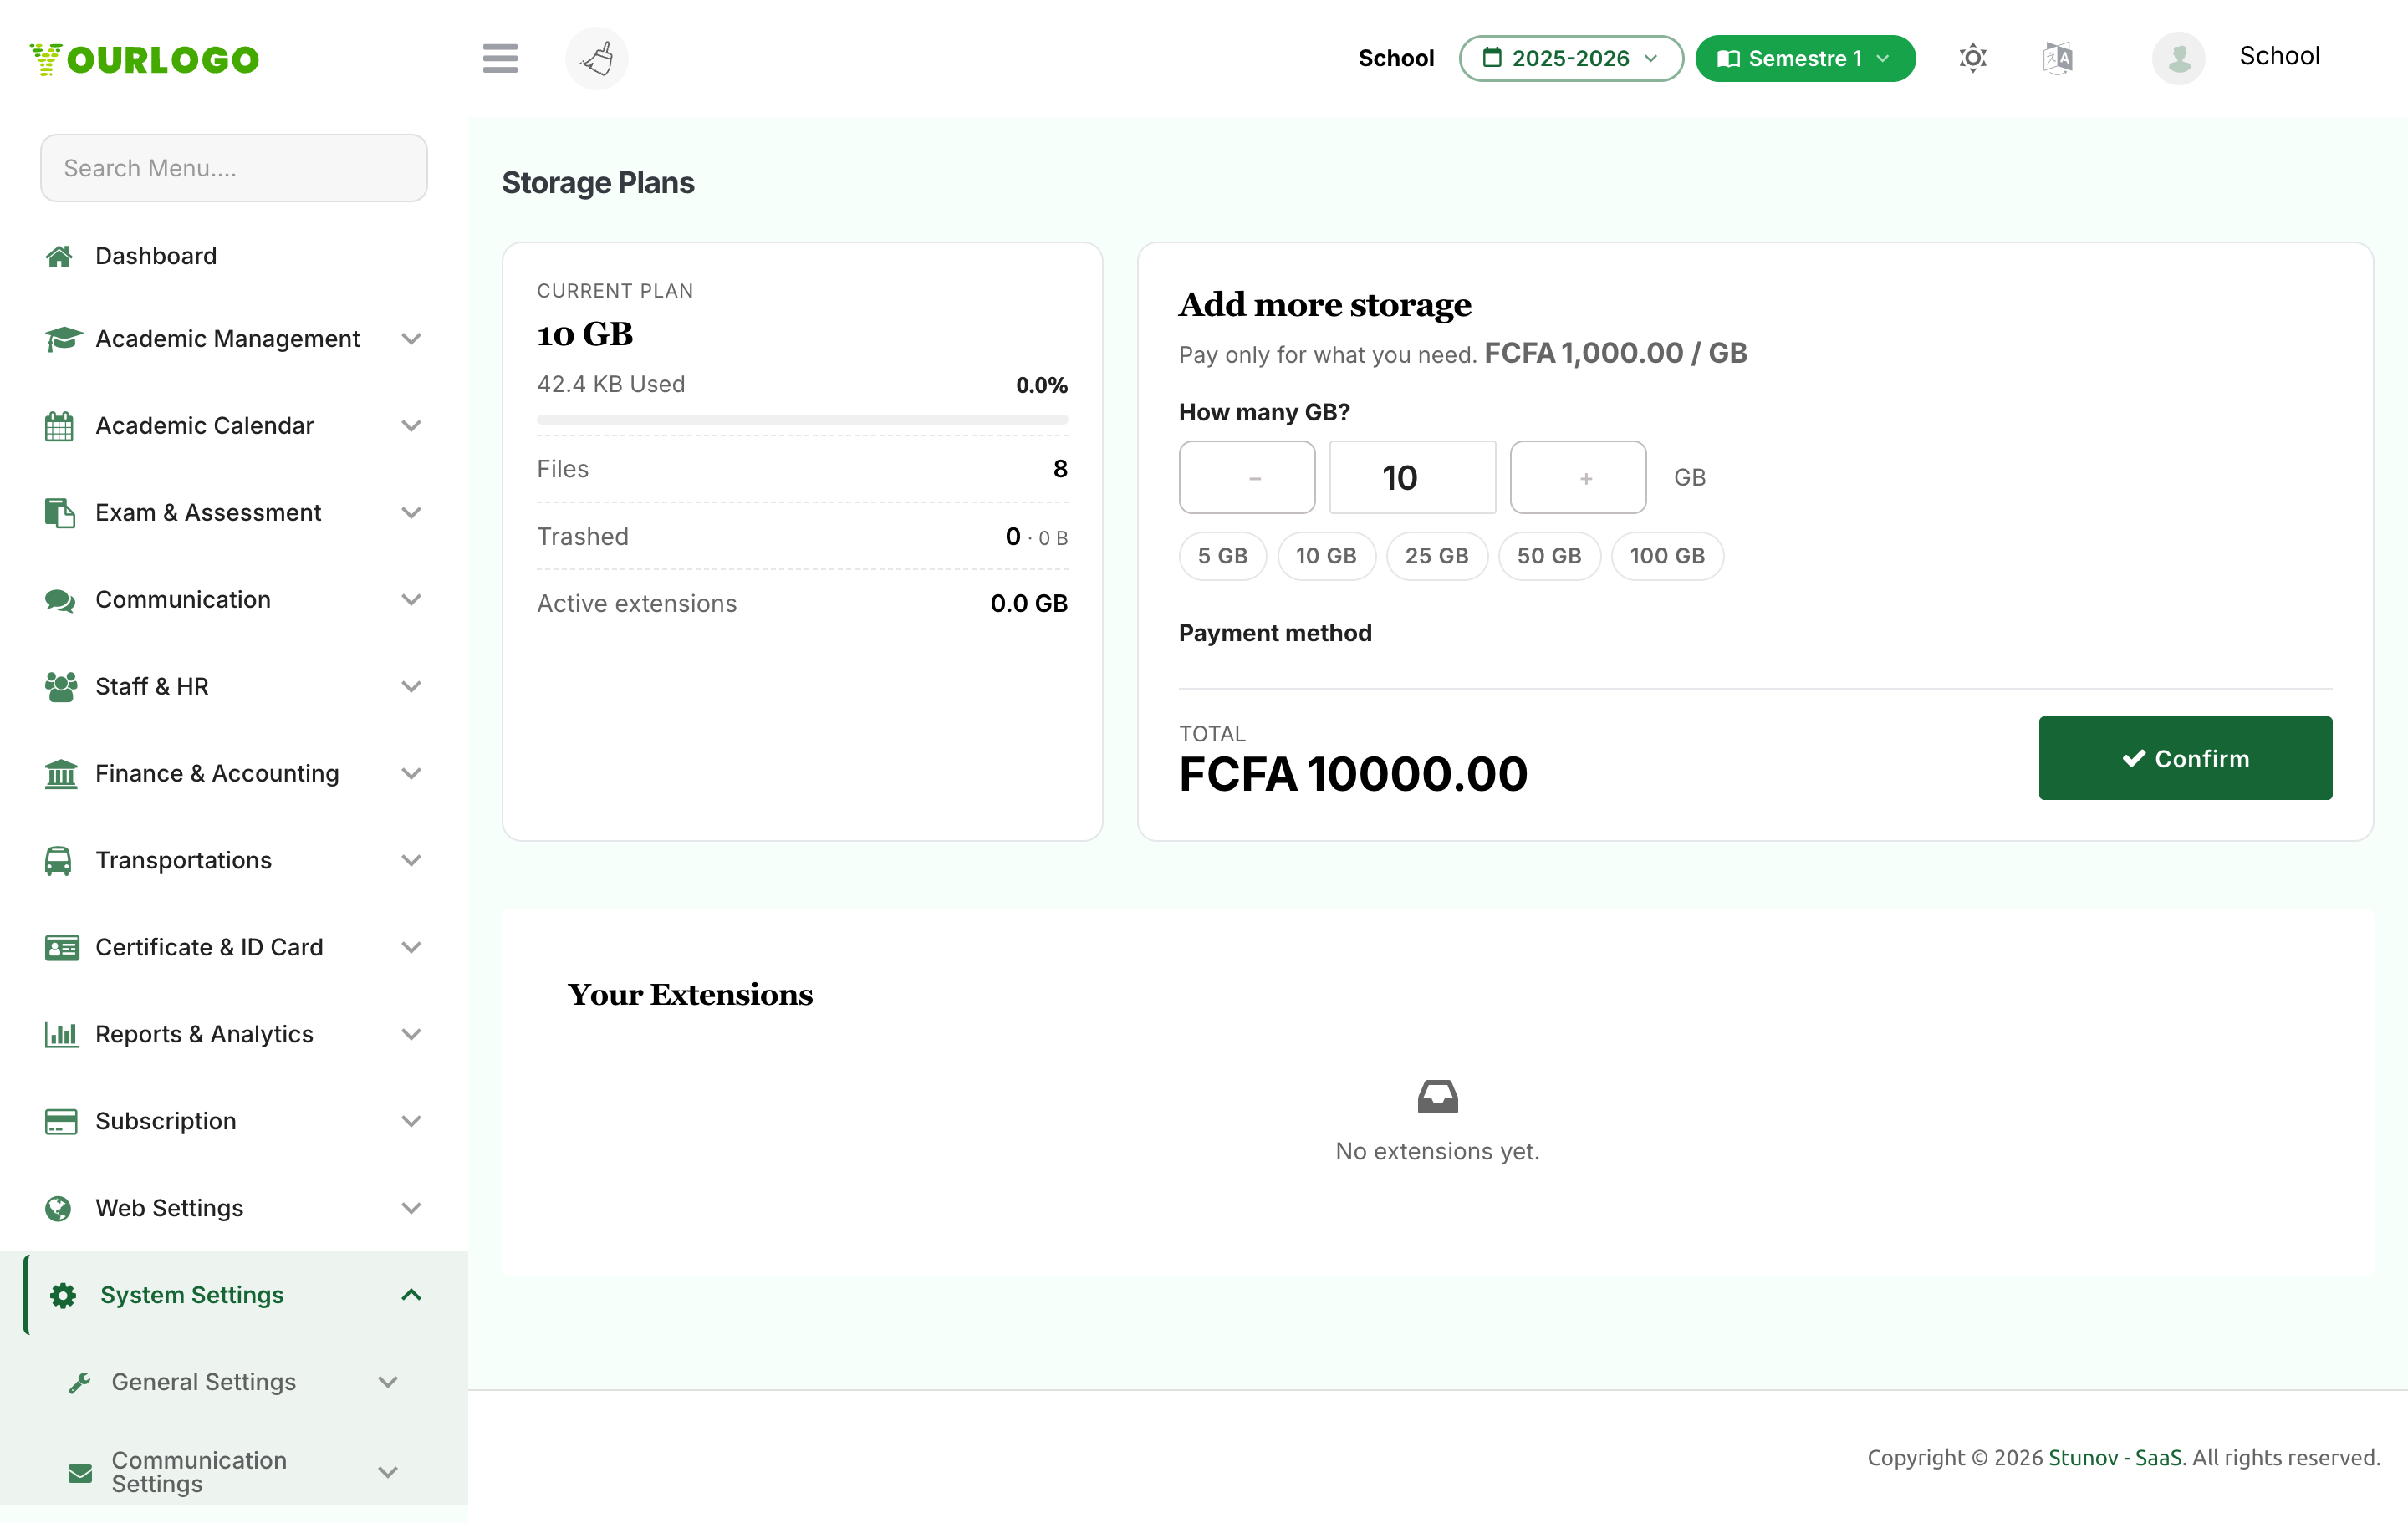Collapse the System Settings chevron
This screenshot has width=2408, height=1523.
[x=411, y=1296]
